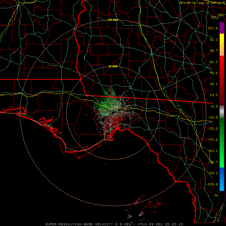Click the TH threshold label in legend
Image resolution: width=226 pixels, height=226 pixels.
[x=216, y=196]
